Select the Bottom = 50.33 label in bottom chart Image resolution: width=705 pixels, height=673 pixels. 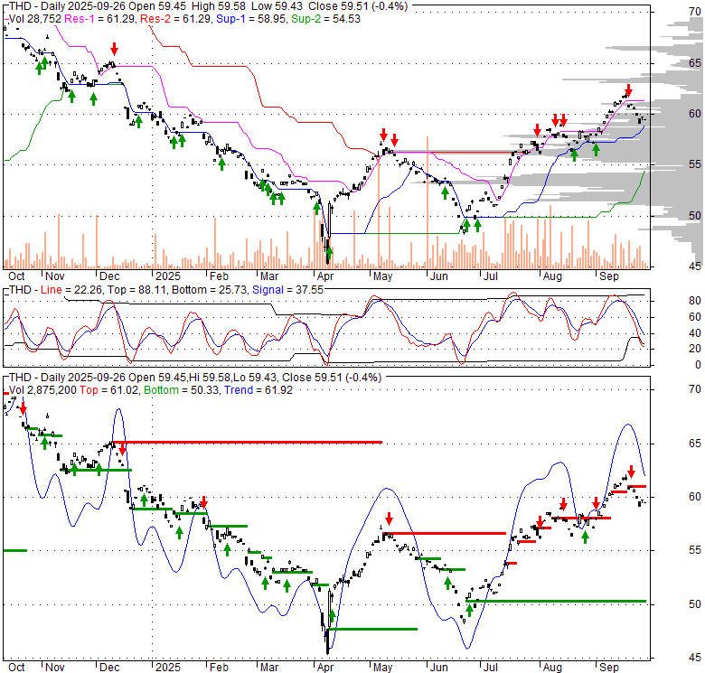coord(182,390)
